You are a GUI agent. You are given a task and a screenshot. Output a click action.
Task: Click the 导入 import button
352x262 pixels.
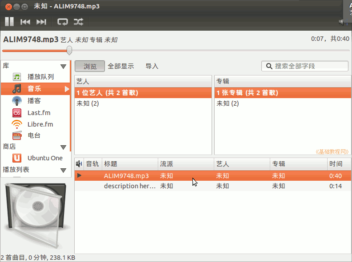(x=152, y=66)
